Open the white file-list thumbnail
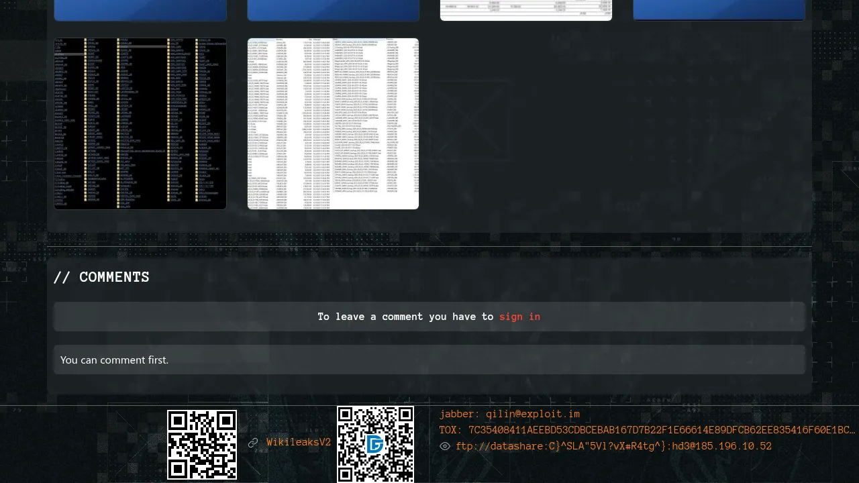 click(x=334, y=124)
